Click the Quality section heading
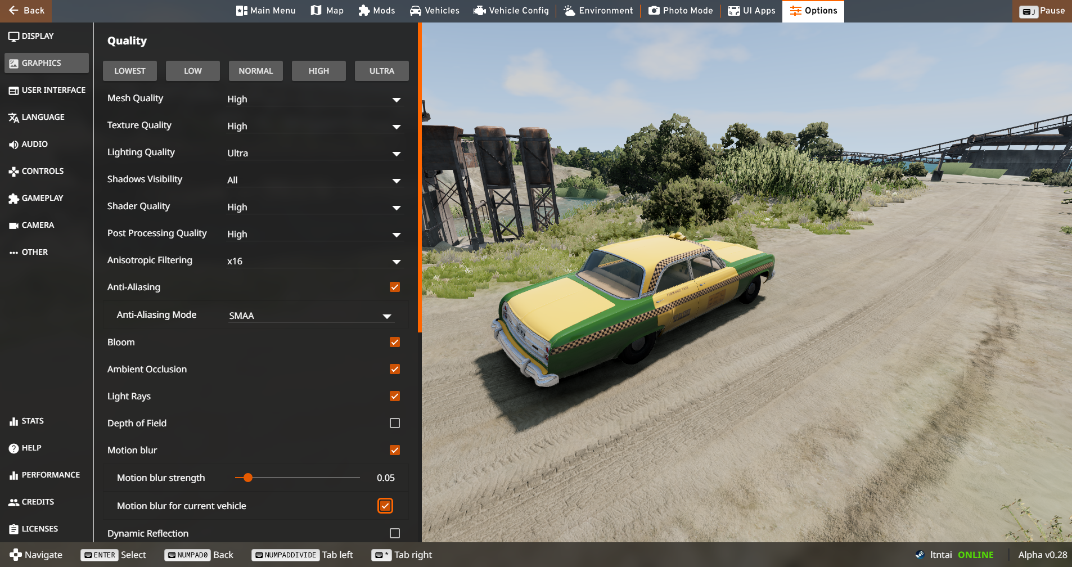This screenshot has width=1072, height=567. 127,41
